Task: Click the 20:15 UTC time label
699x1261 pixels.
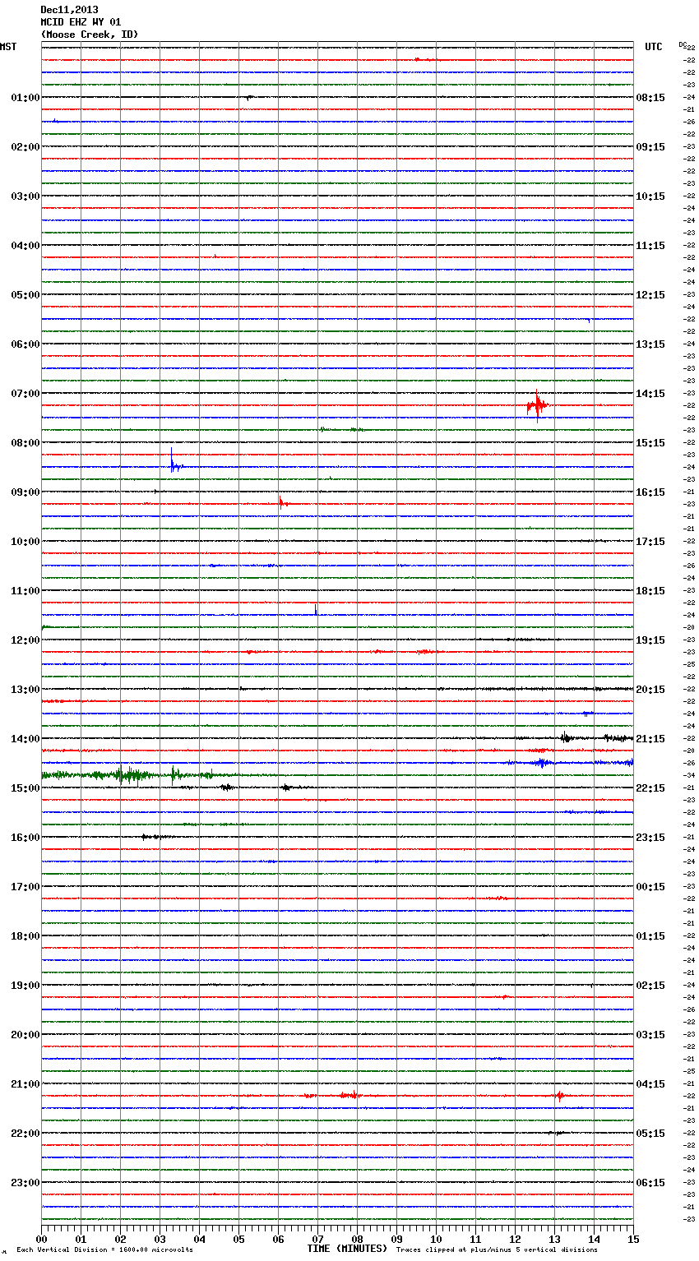Action: 650,690
